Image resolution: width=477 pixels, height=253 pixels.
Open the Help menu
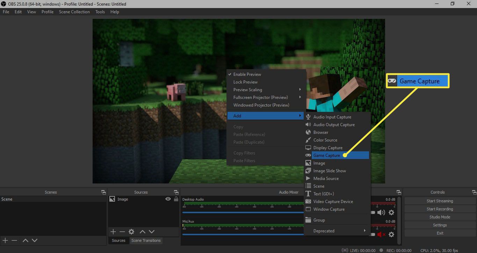tap(115, 12)
